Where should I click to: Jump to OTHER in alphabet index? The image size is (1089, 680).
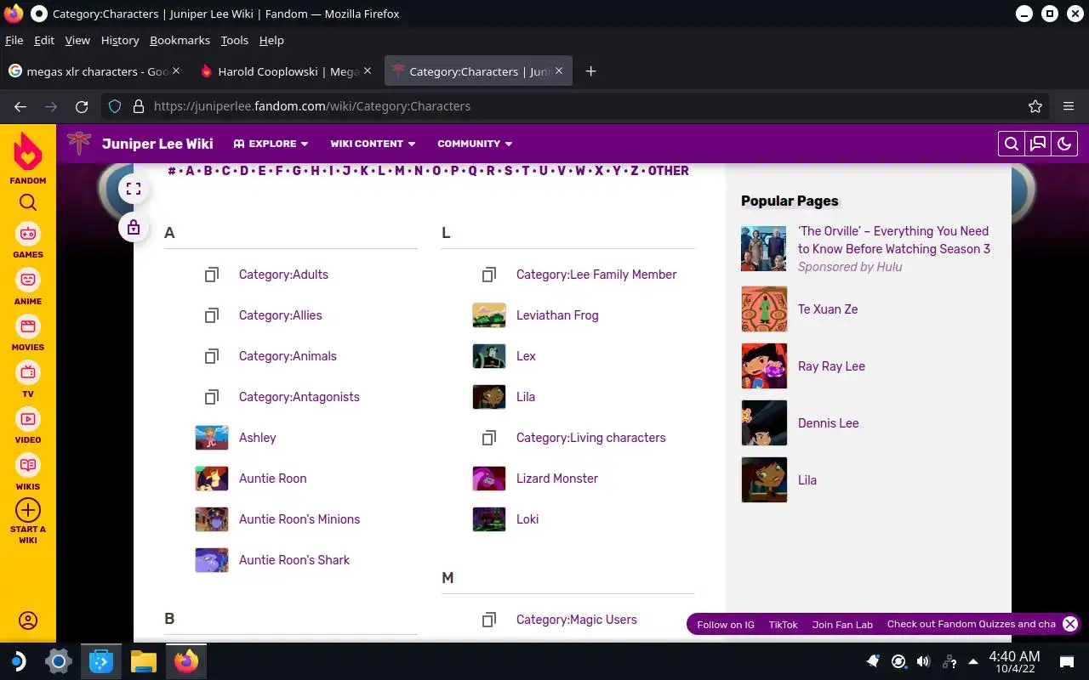[668, 171]
